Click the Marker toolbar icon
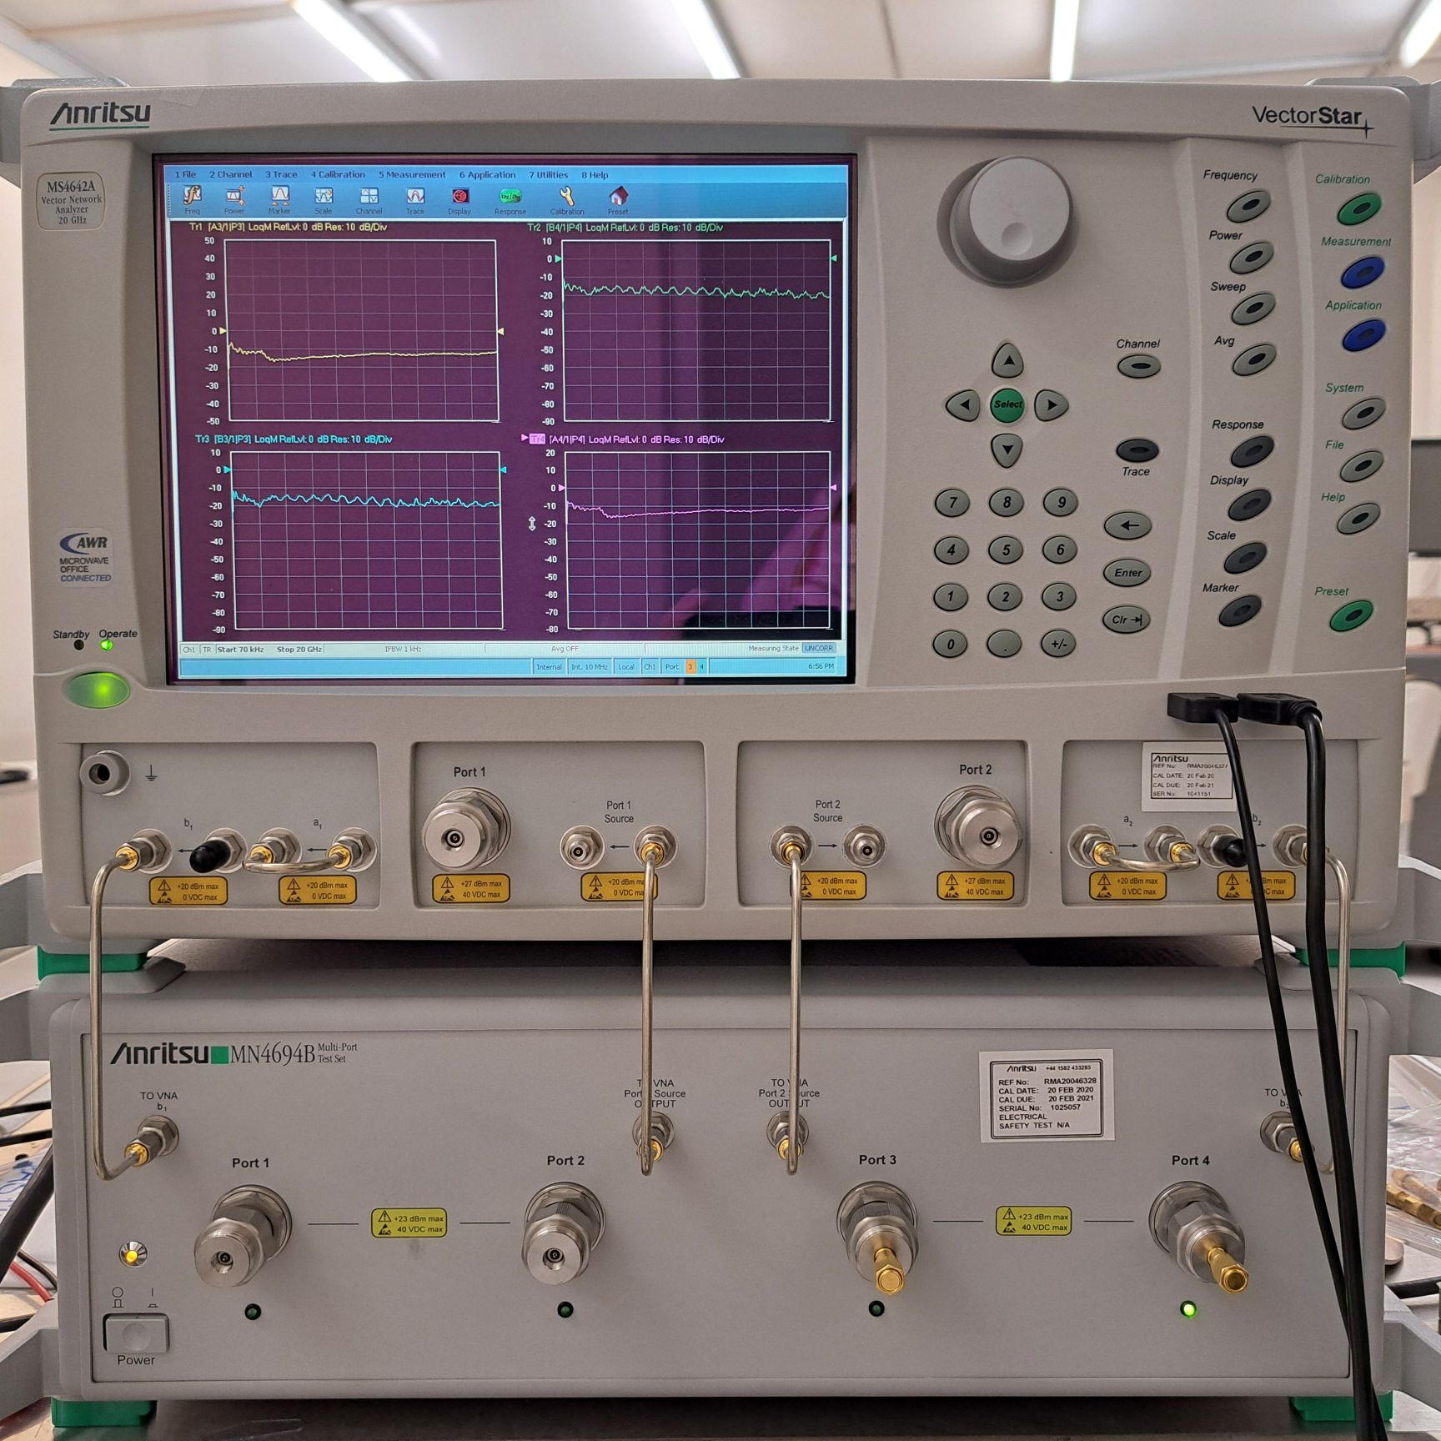 [x=279, y=199]
